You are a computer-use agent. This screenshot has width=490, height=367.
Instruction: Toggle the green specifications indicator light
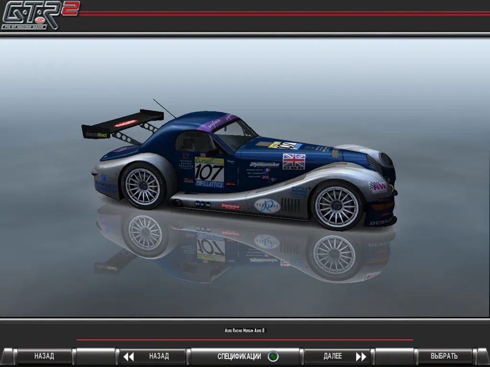[273, 356]
